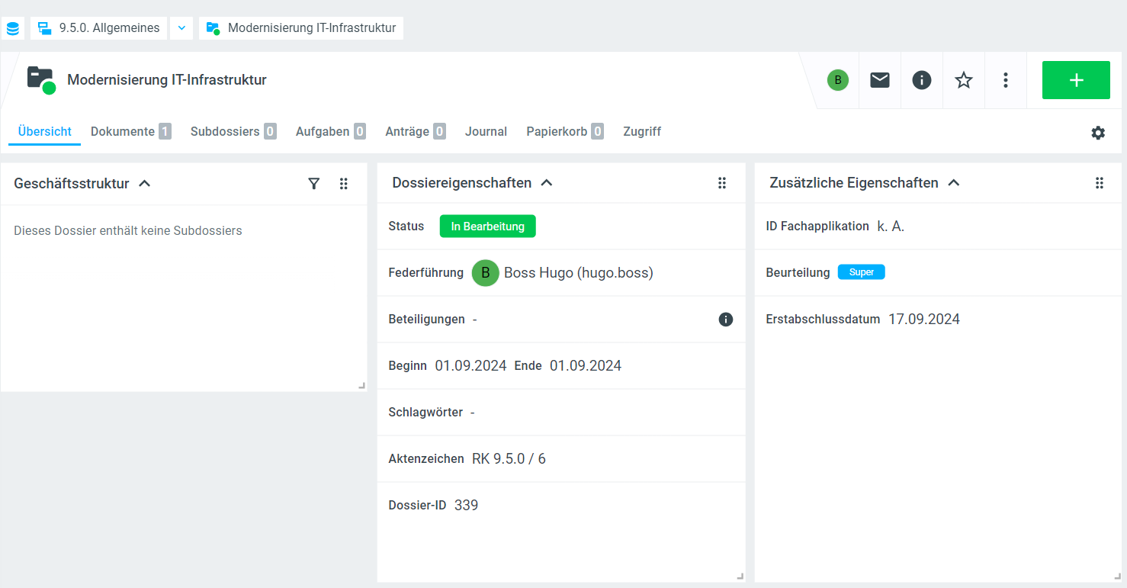Screen dimensions: 1127x588
Task: Click the user avatar B in header
Action: [x=838, y=80]
